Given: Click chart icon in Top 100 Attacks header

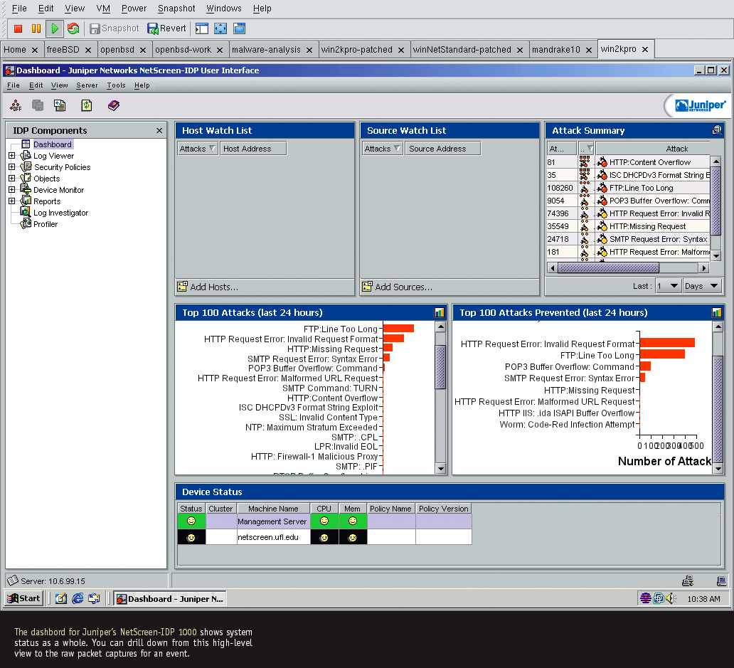Looking at the screenshot, I should coord(440,312).
